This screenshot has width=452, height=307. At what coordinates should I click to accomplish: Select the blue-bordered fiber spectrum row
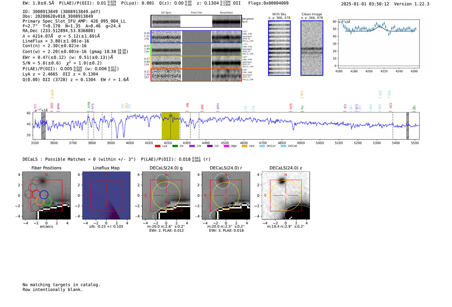(x=196, y=37)
